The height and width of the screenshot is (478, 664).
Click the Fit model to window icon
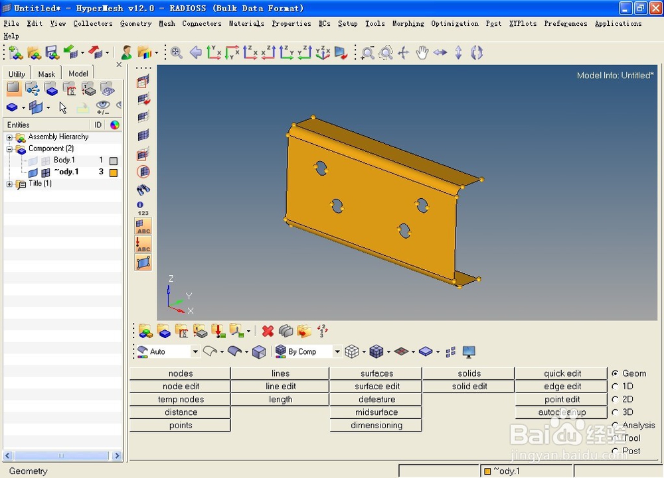point(177,52)
